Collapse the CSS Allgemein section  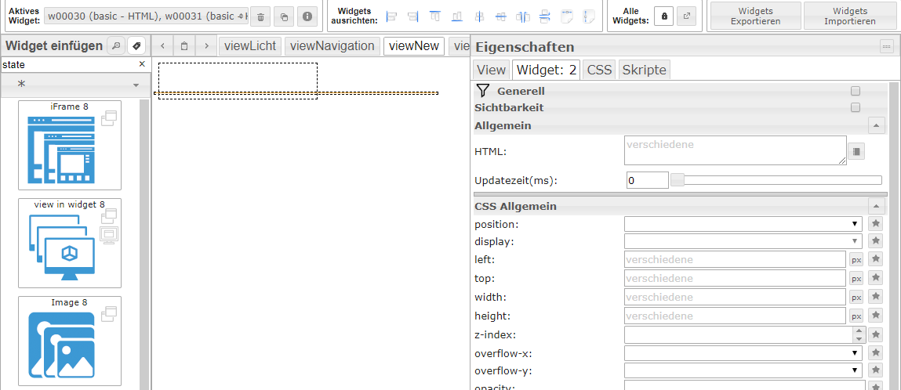(x=877, y=206)
